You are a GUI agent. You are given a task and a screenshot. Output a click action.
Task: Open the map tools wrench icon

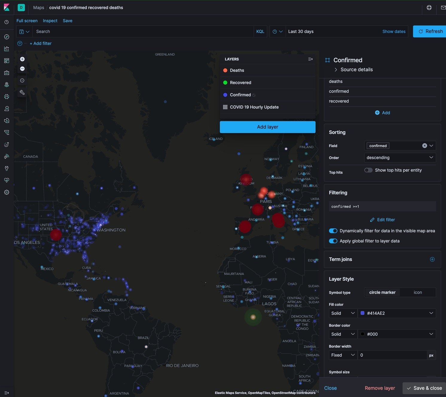coord(22,92)
